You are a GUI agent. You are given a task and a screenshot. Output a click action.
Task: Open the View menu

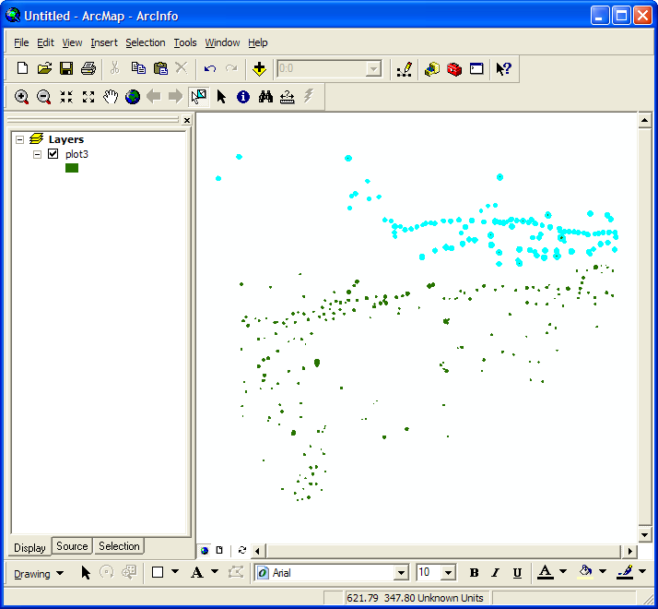72,42
